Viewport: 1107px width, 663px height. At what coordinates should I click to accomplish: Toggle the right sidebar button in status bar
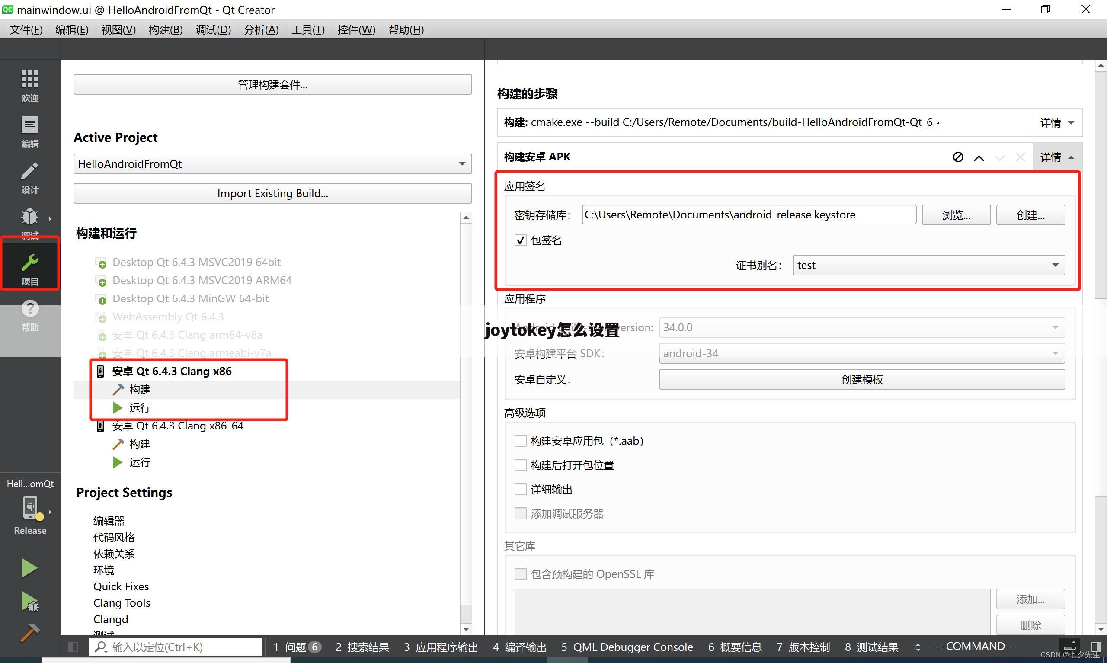click(x=1096, y=647)
